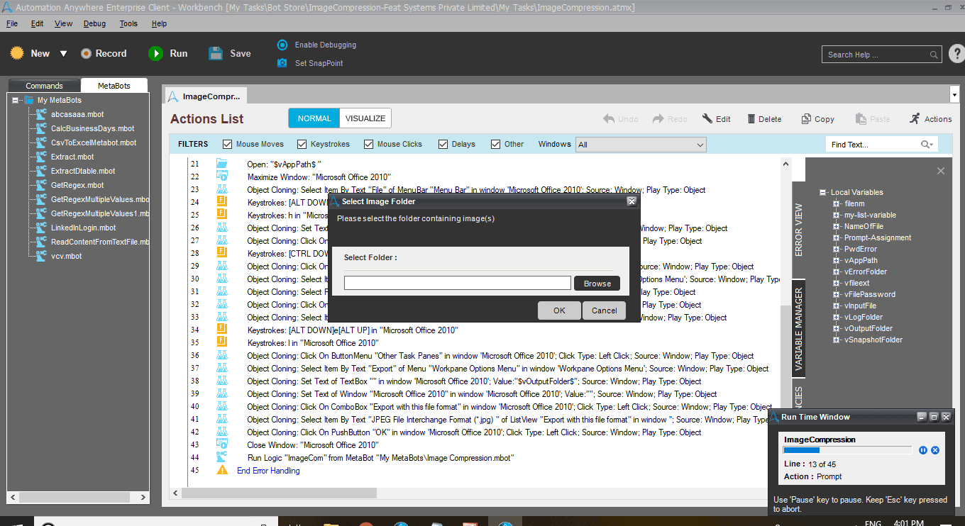
Task: Click the folder icon on line 21
Action: pyautogui.click(x=221, y=164)
